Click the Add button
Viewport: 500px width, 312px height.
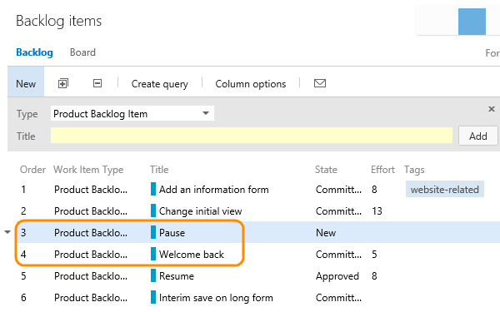[x=478, y=136]
